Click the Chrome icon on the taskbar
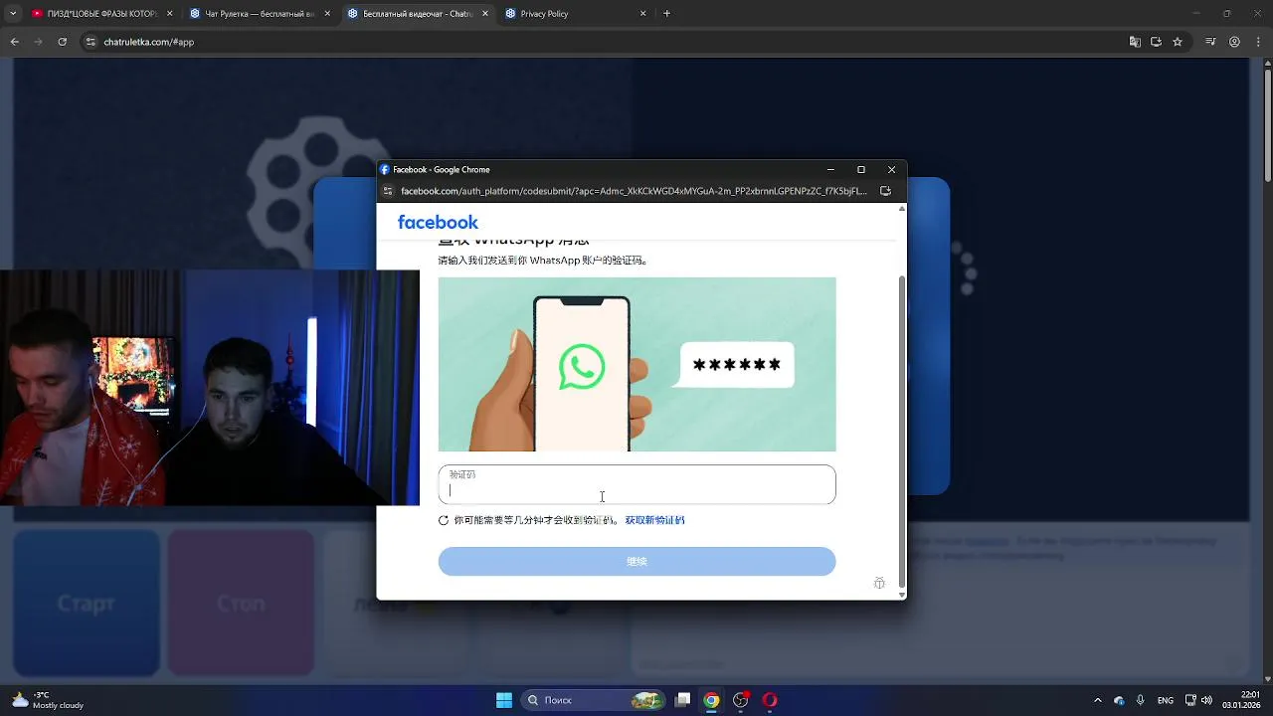Screen dimensions: 1273x716 pyautogui.click(x=711, y=700)
